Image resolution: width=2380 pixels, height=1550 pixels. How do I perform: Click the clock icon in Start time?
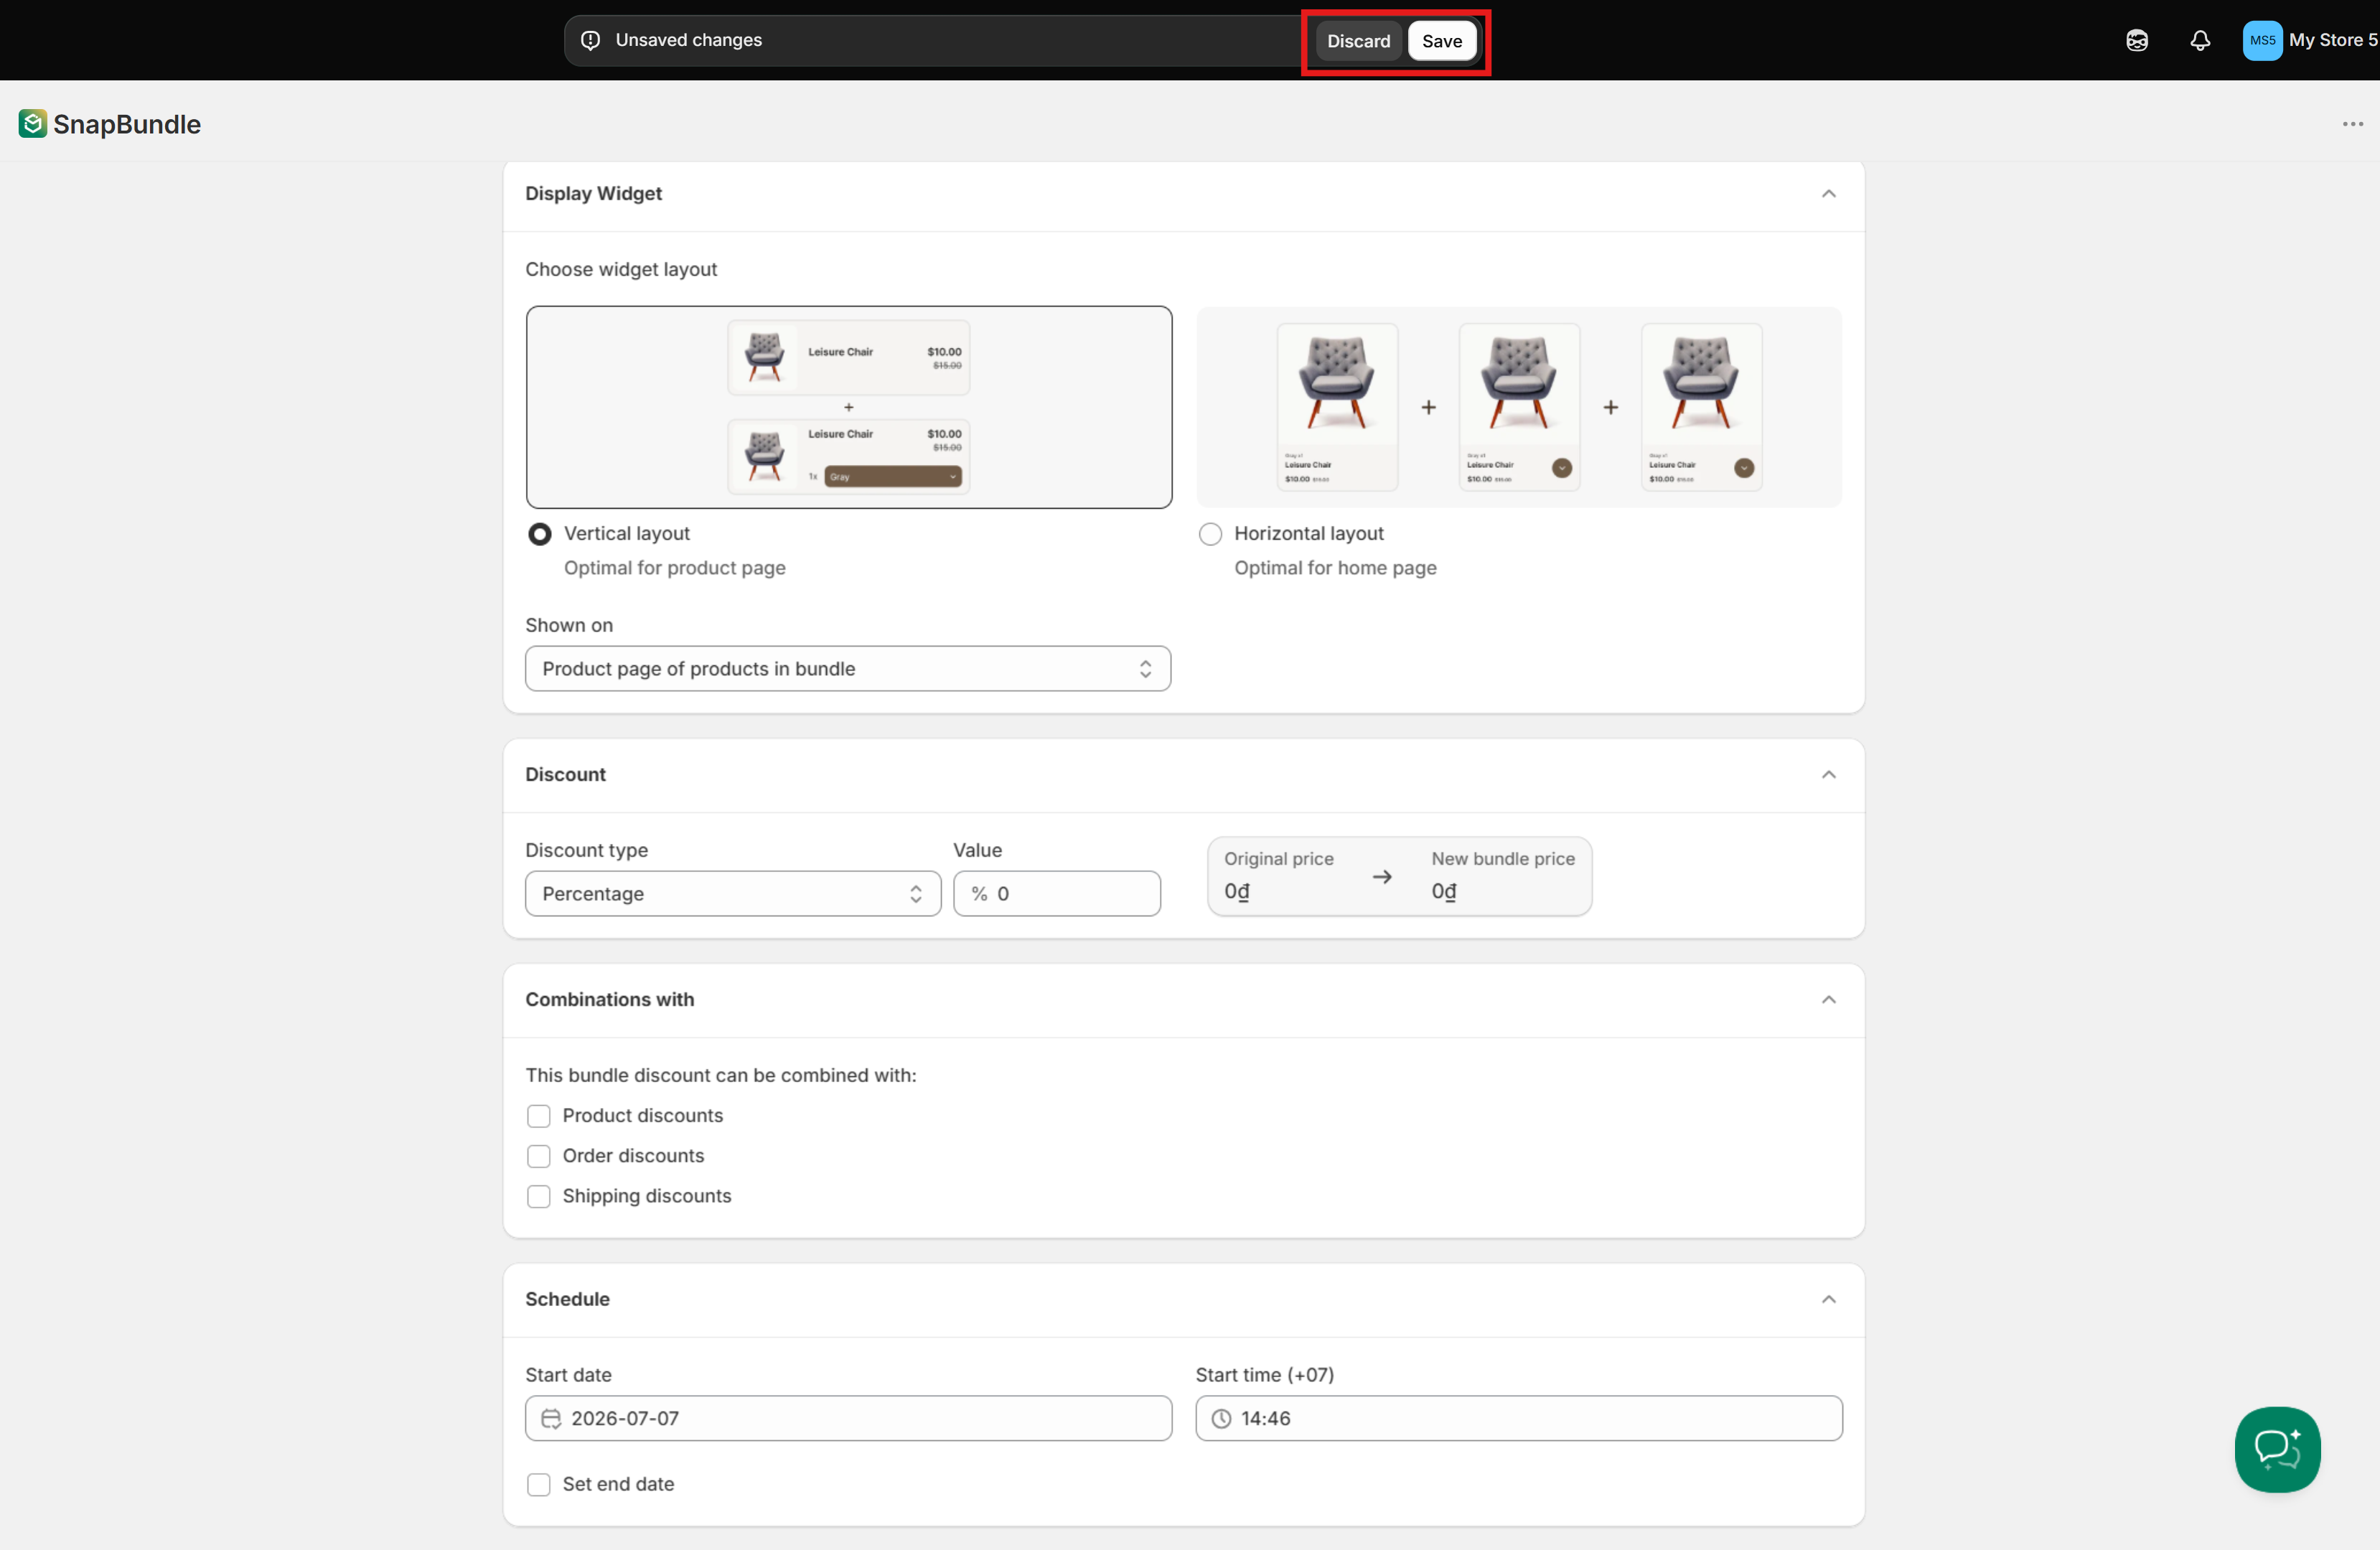1221,1418
